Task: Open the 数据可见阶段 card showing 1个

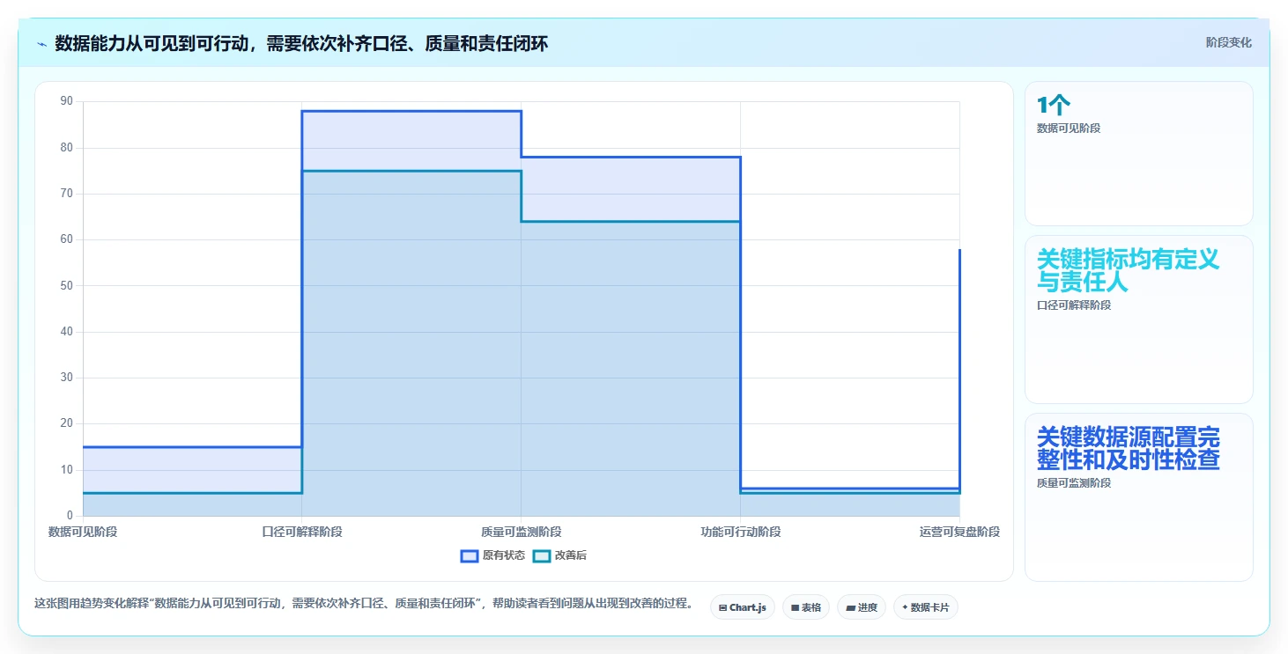Action: [x=1138, y=153]
